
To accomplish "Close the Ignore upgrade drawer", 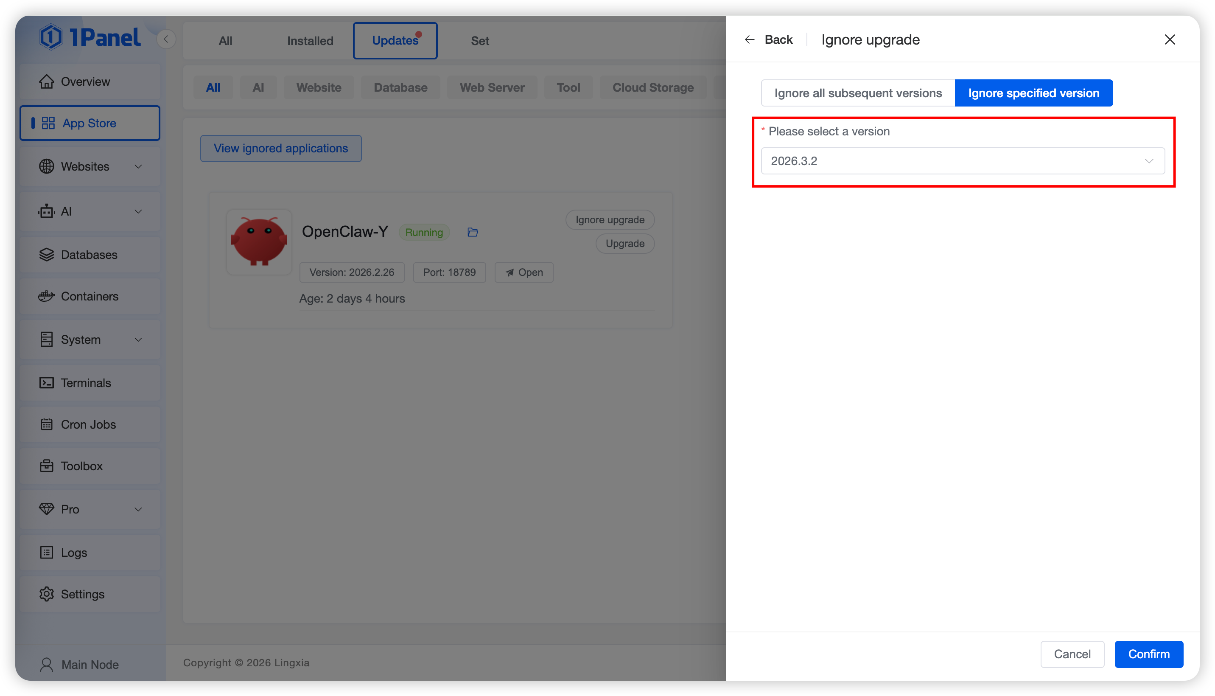I will click(x=1169, y=39).
